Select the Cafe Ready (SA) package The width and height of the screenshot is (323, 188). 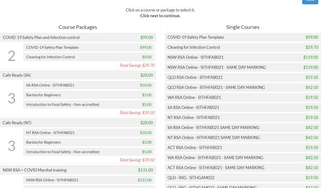click(78, 75)
